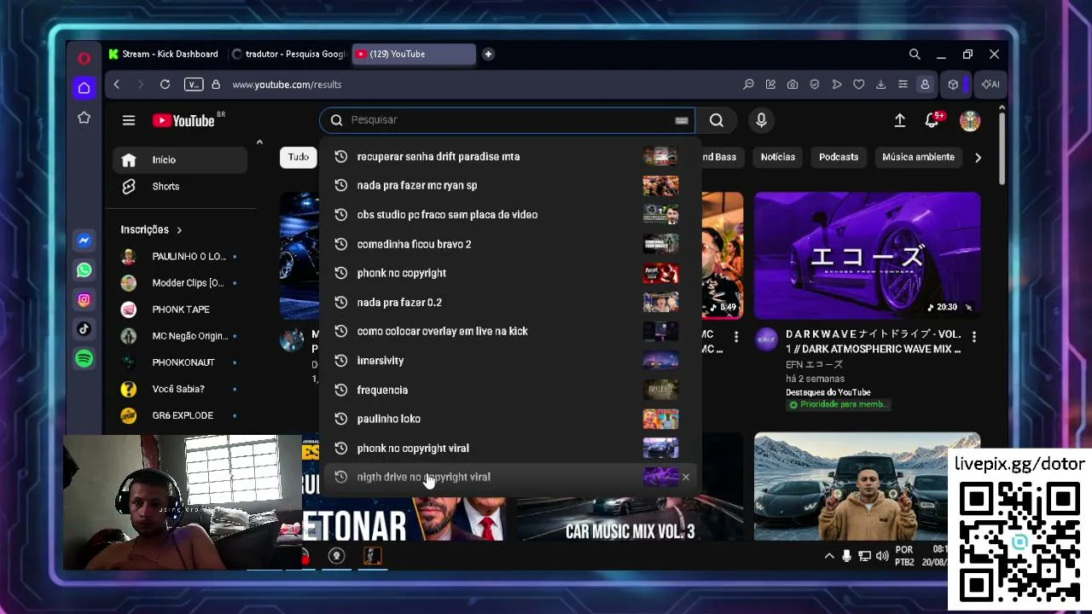Open the Opera sidebar home icon
1092x614 pixels.
point(84,88)
